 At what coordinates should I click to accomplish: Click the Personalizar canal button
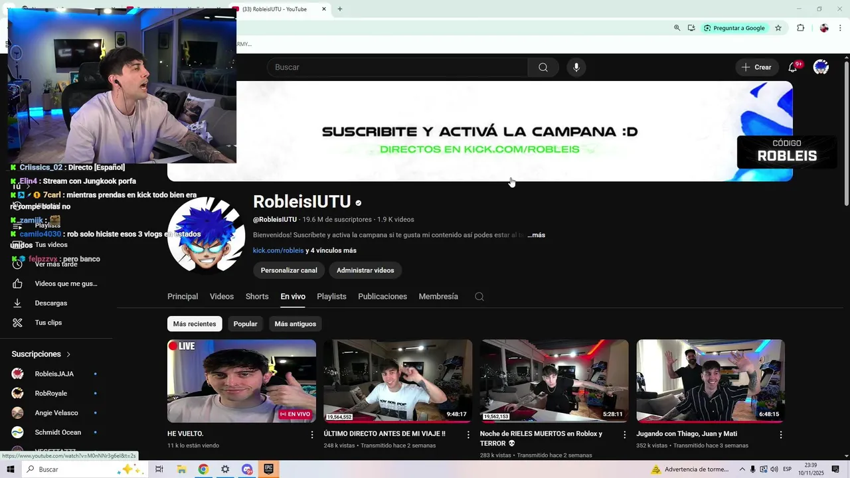(x=289, y=270)
